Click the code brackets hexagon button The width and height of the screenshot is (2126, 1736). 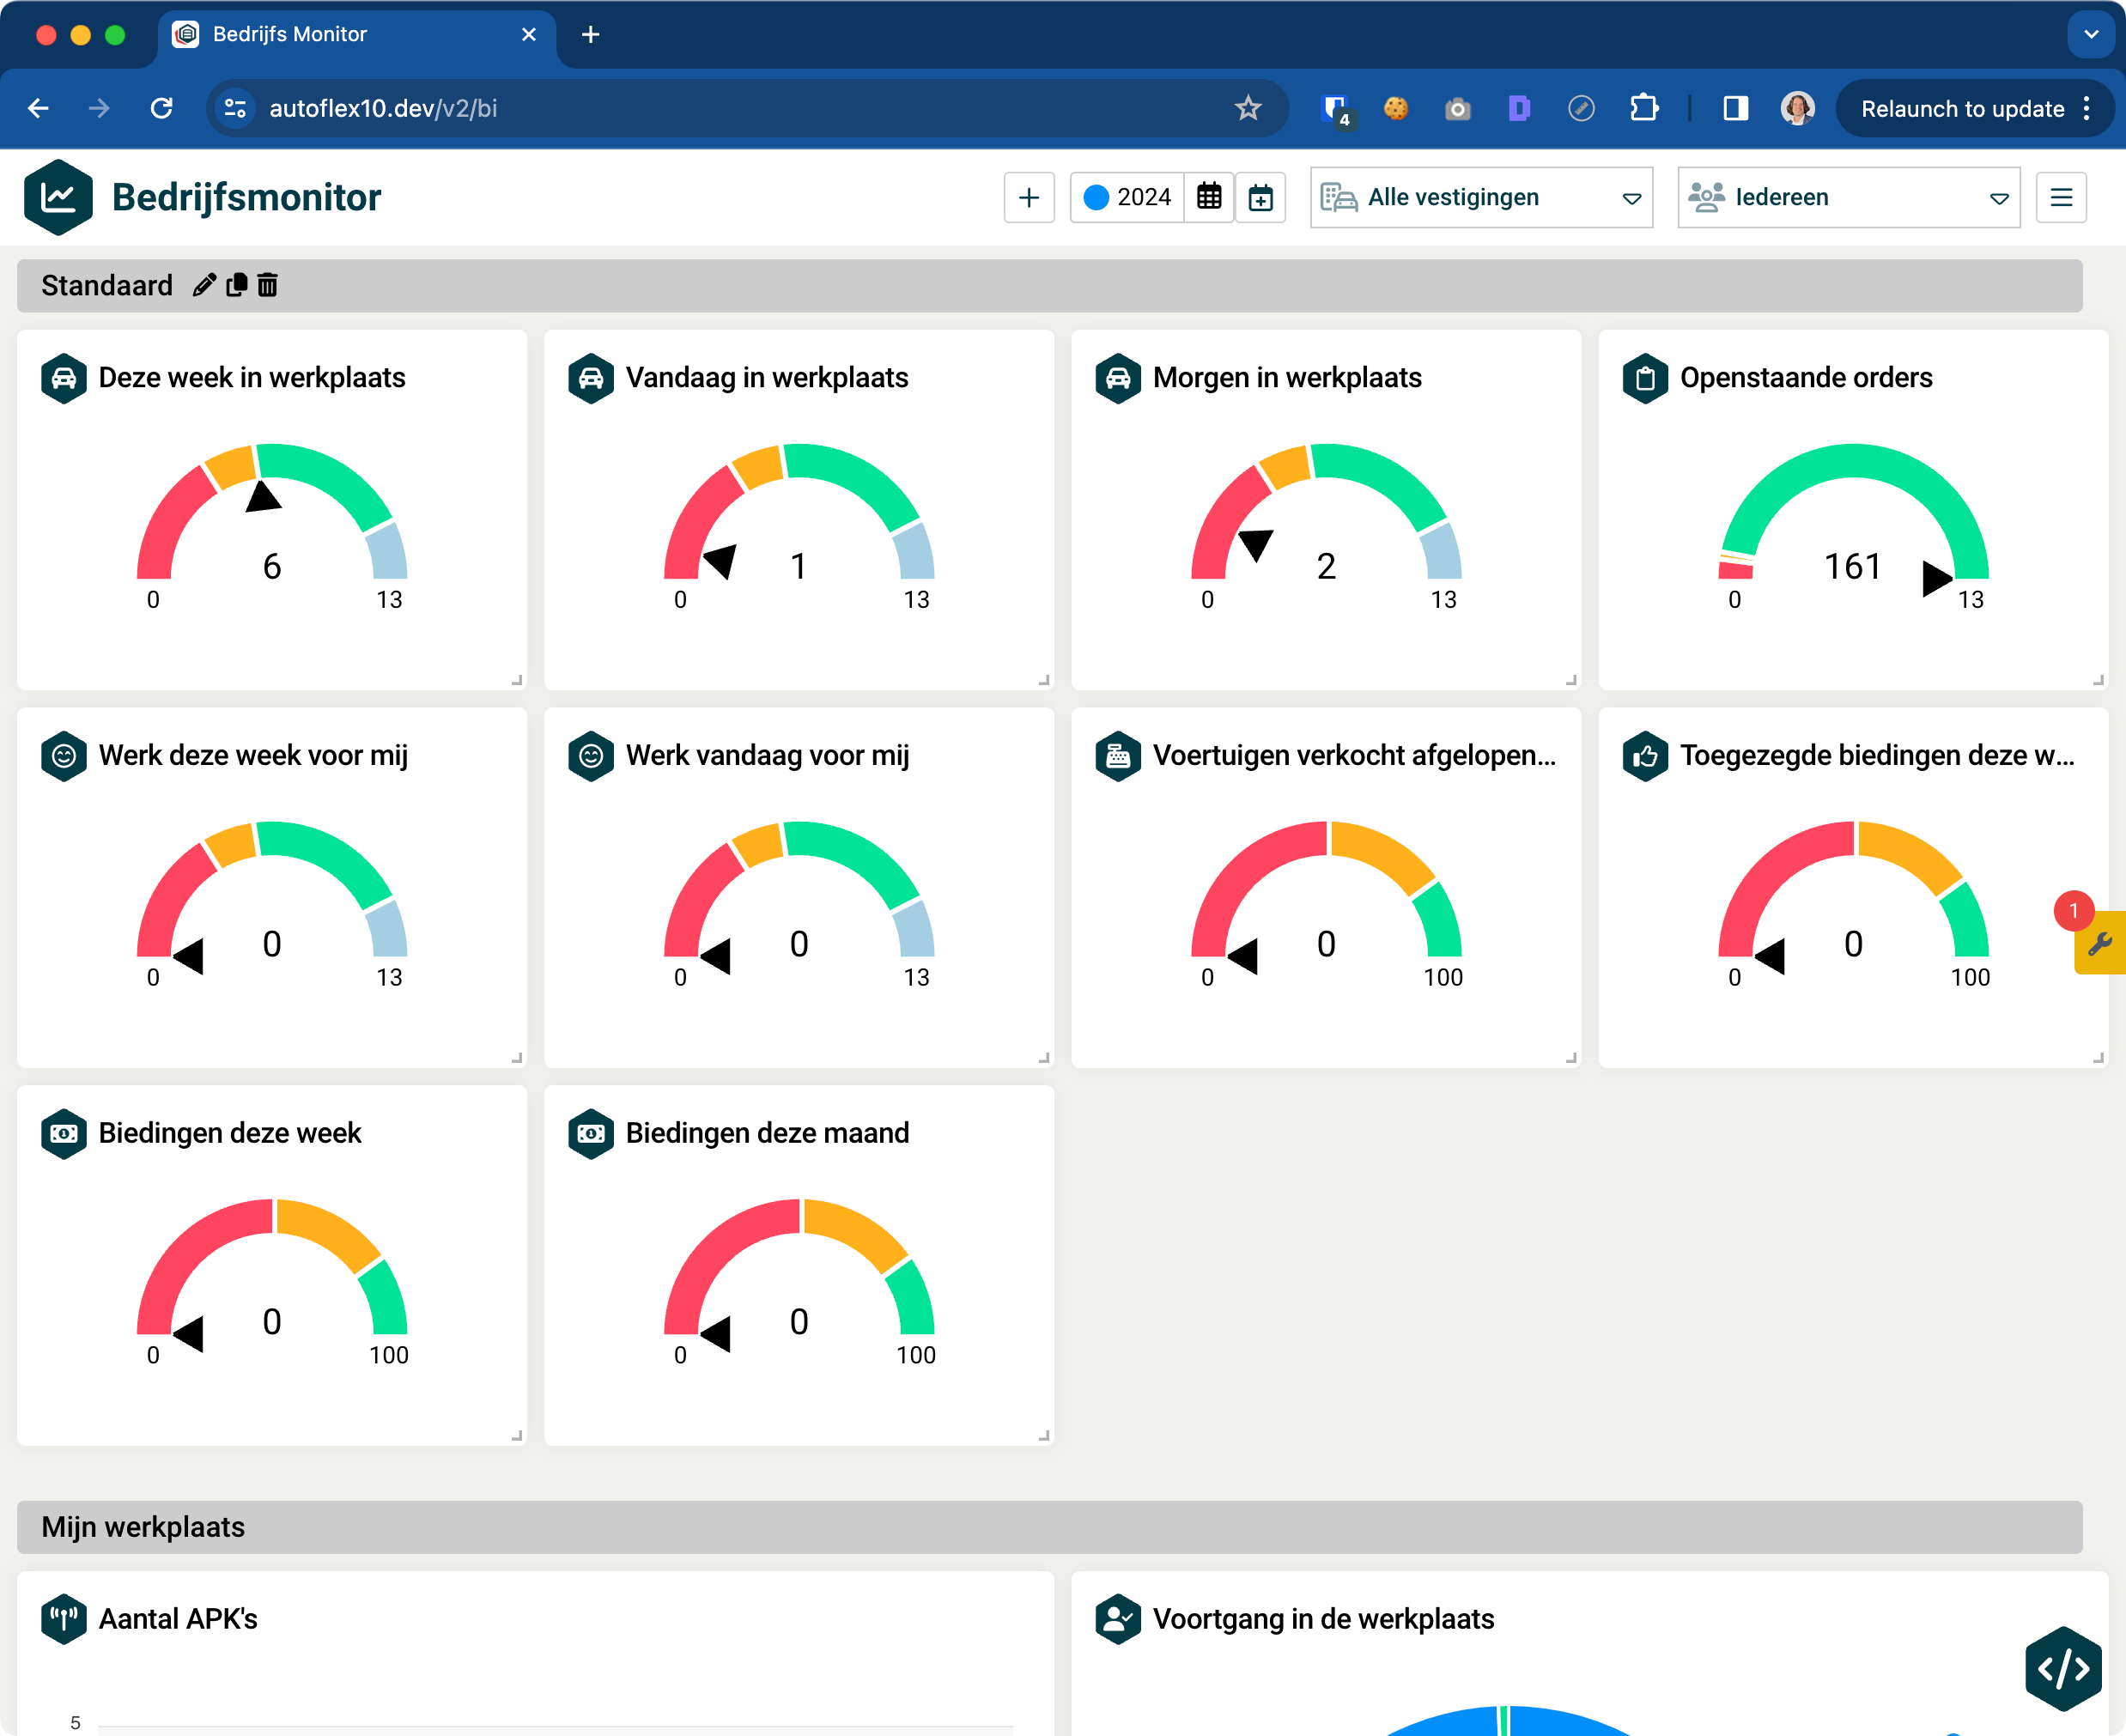(x=2063, y=1668)
